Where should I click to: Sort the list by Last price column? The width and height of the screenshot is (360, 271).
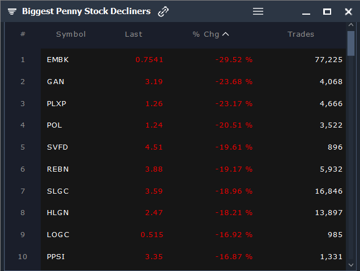coord(134,34)
